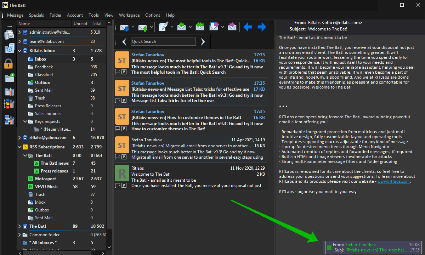Click the right chevron beside Quick Search
The width and height of the screenshot is (425, 255).
[x=203, y=42]
